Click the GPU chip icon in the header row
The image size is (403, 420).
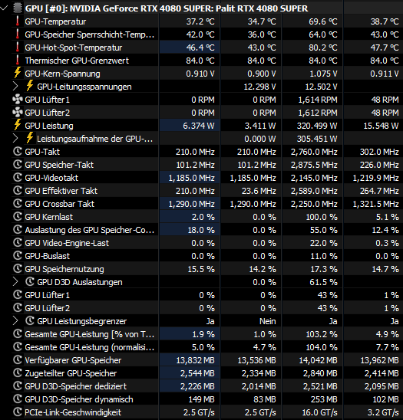[18, 8]
